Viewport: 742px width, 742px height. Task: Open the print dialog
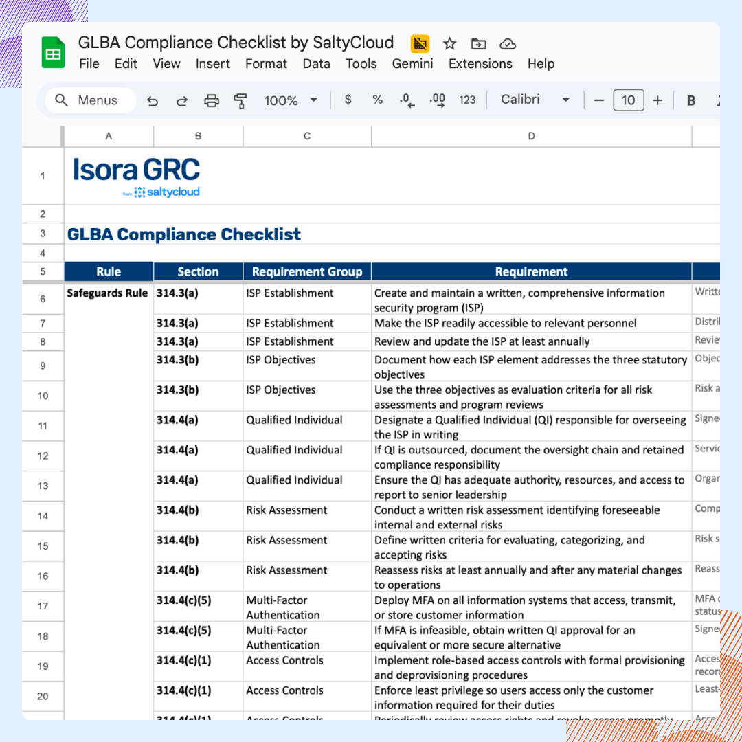click(x=211, y=100)
